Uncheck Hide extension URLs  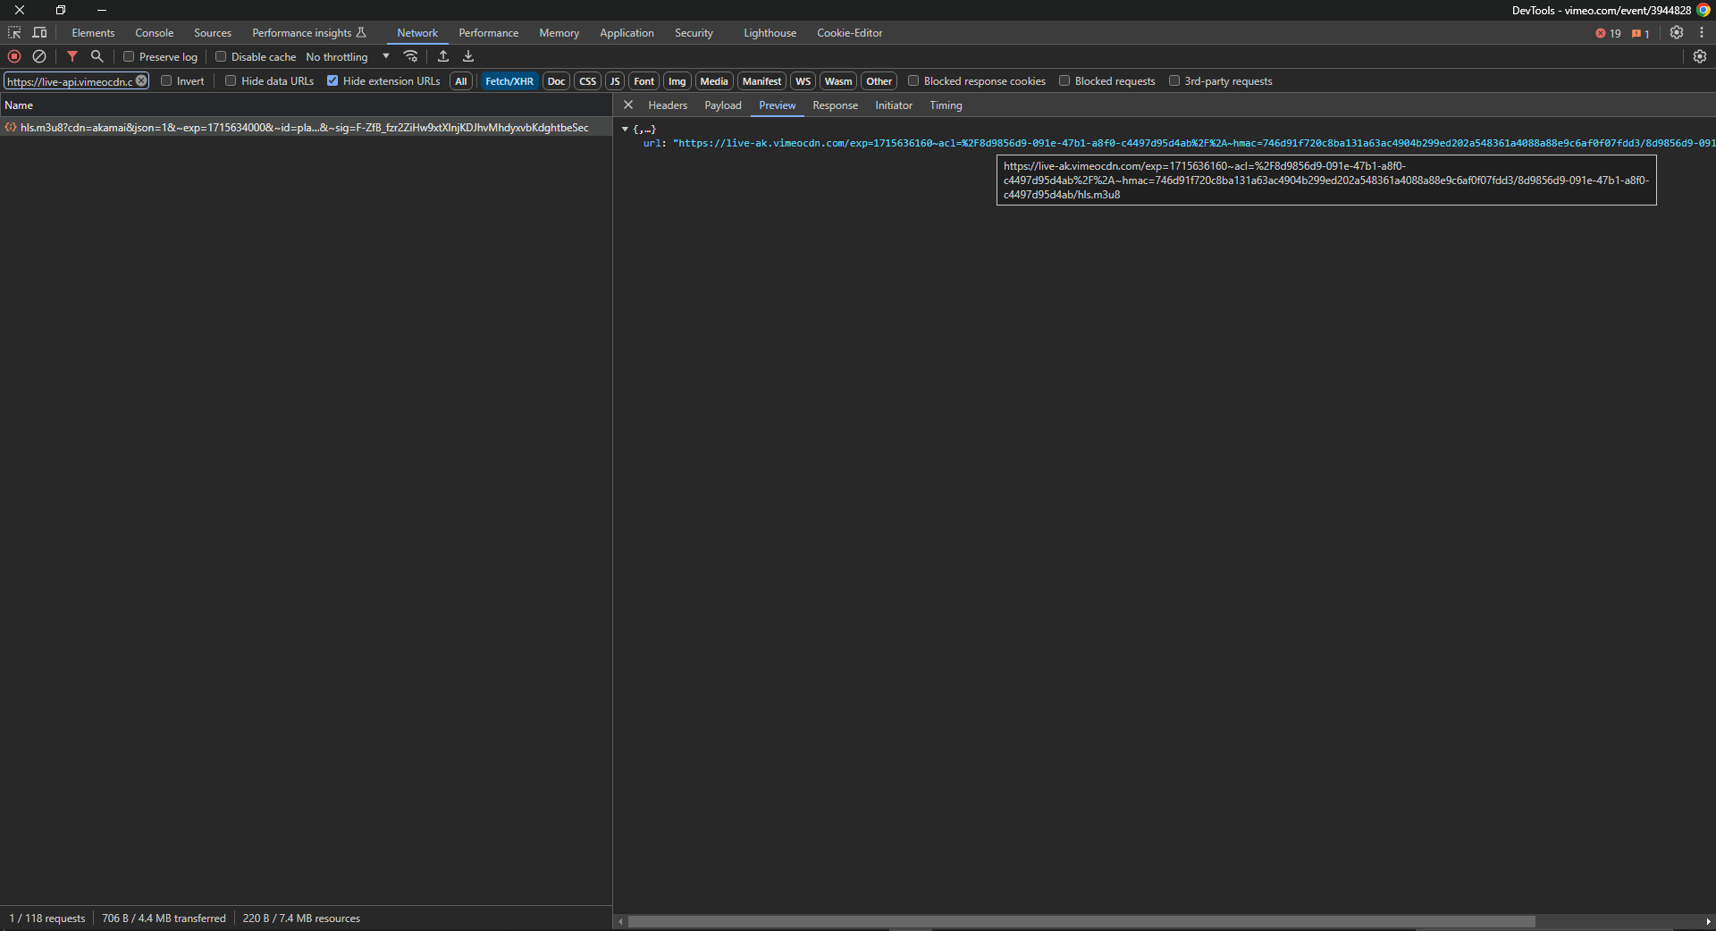[x=332, y=81]
